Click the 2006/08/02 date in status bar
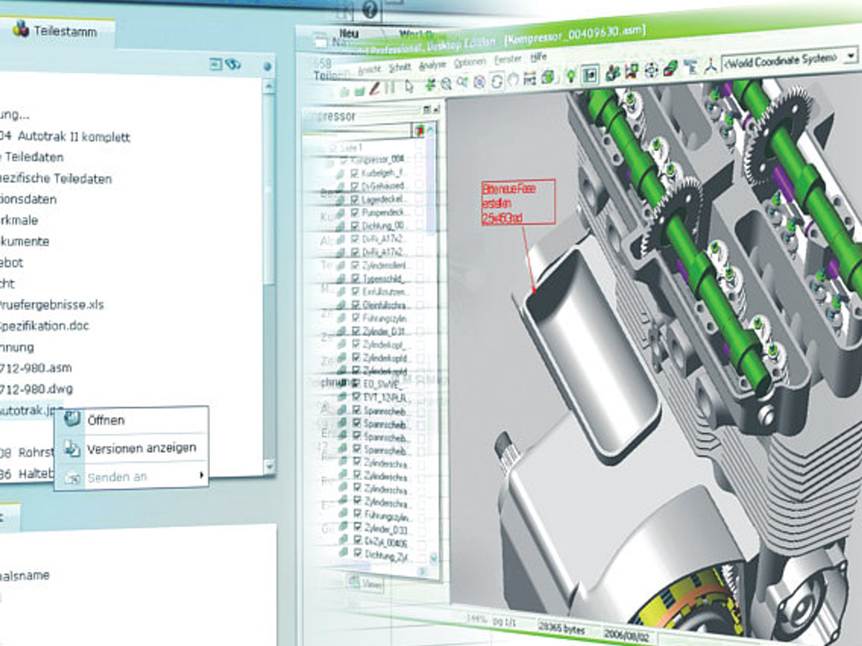 click(x=627, y=635)
